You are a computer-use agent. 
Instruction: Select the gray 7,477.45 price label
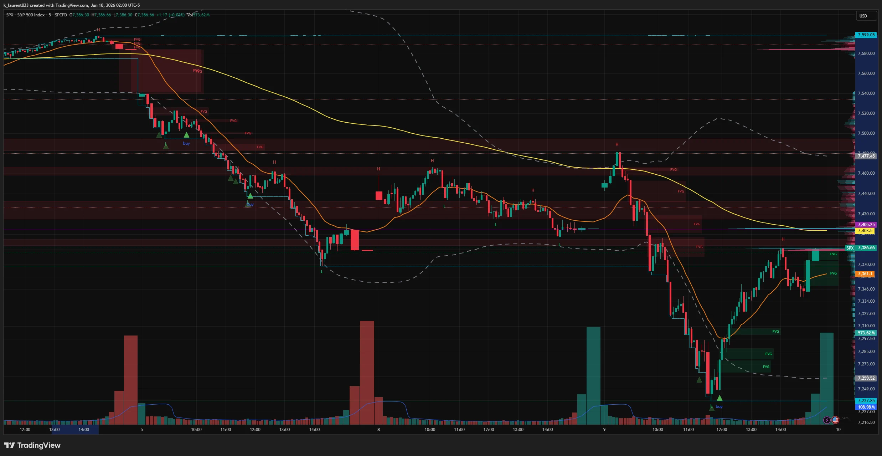point(866,156)
